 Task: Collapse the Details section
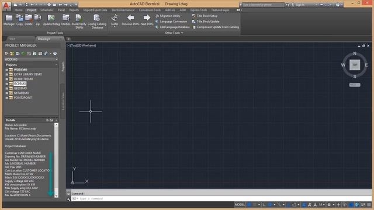[x=56, y=120]
